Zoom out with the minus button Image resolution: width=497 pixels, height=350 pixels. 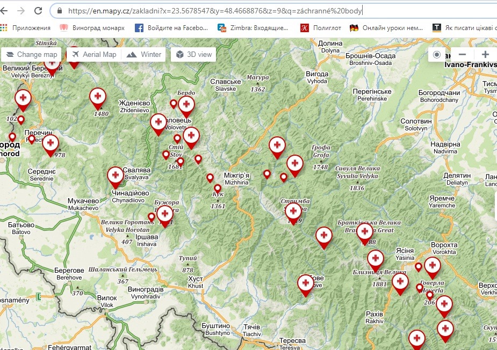pyautogui.click(x=462, y=54)
